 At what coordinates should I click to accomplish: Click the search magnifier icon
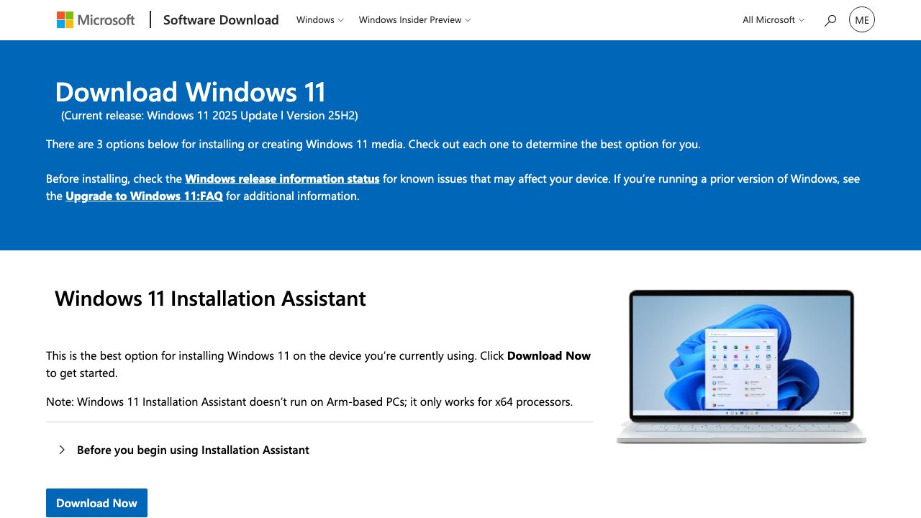click(x=830, y=20)
